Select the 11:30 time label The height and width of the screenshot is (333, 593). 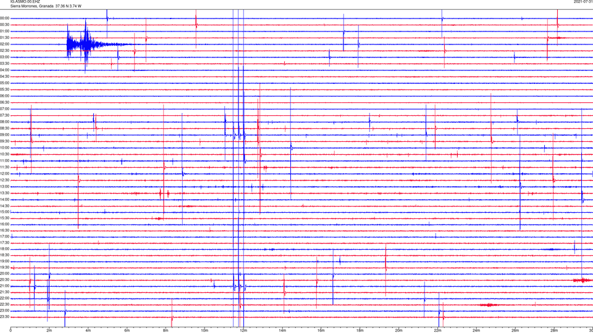tap(4, 167)
